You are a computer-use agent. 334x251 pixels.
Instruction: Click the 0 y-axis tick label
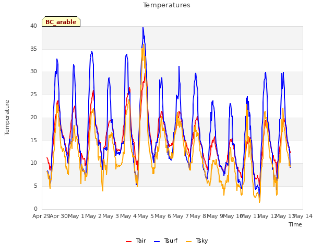point(35,209)
